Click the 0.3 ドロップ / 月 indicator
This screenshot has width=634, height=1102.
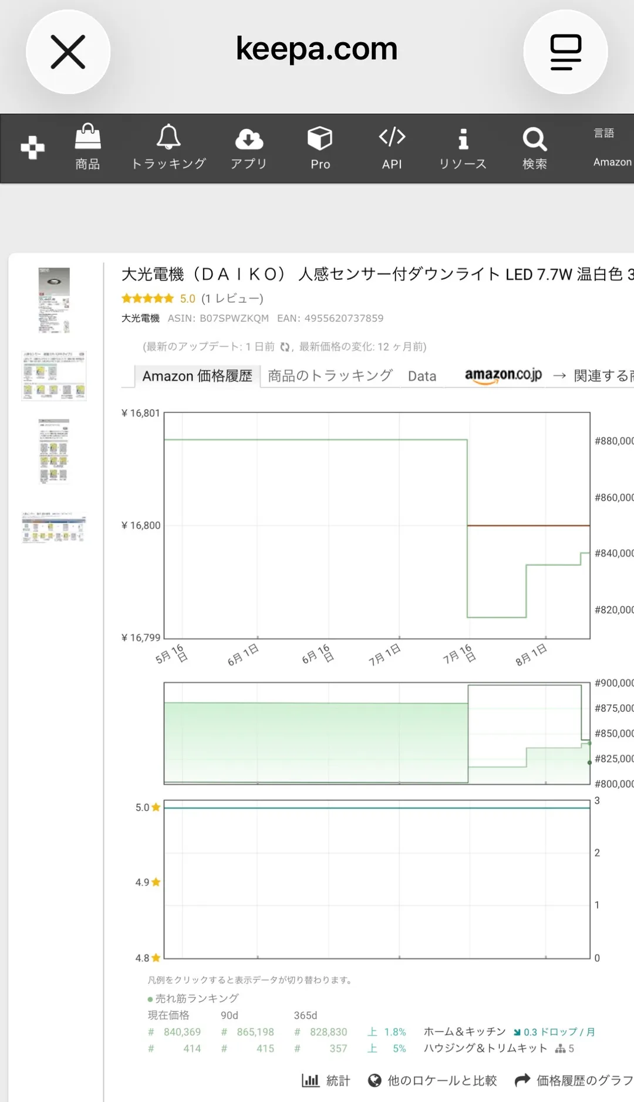554,1032
